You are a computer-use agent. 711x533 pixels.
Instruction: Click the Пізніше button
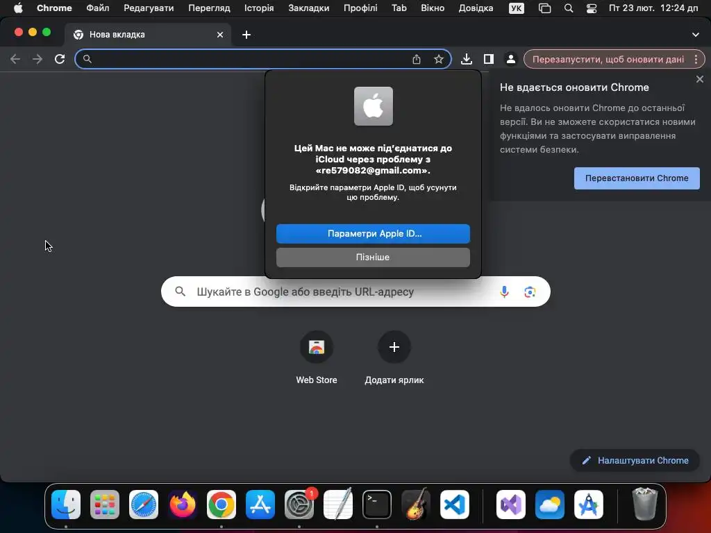pos(373,257)
